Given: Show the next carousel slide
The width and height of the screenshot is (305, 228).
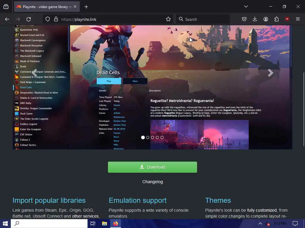Looking at the screenshot, I should pos(270,73).
